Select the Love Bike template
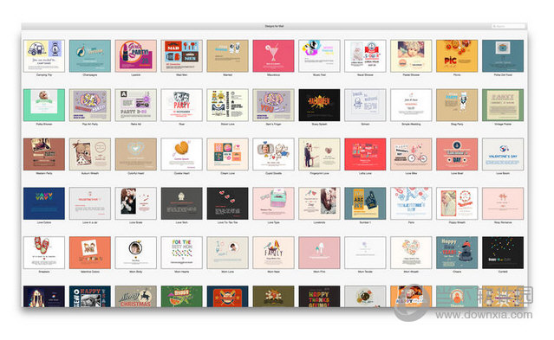Viewport: 554px width, 340px height. click(411, 155)
